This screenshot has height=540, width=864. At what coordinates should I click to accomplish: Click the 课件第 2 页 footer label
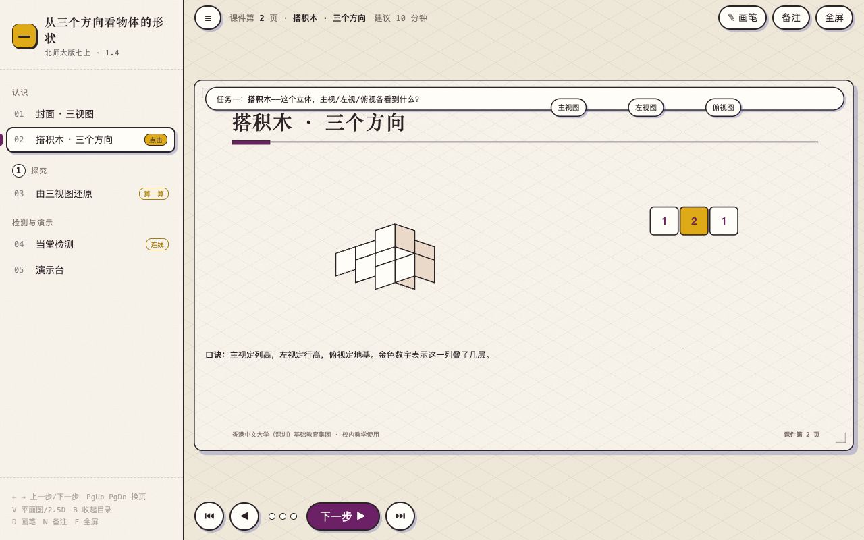801,435
